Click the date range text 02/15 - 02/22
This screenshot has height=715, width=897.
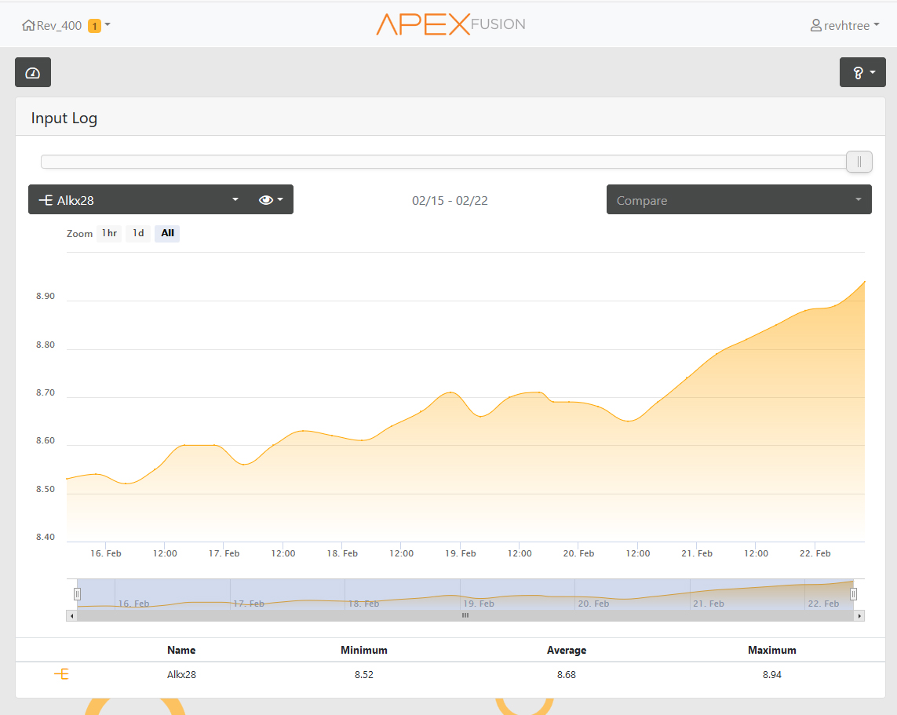(450, 201)
